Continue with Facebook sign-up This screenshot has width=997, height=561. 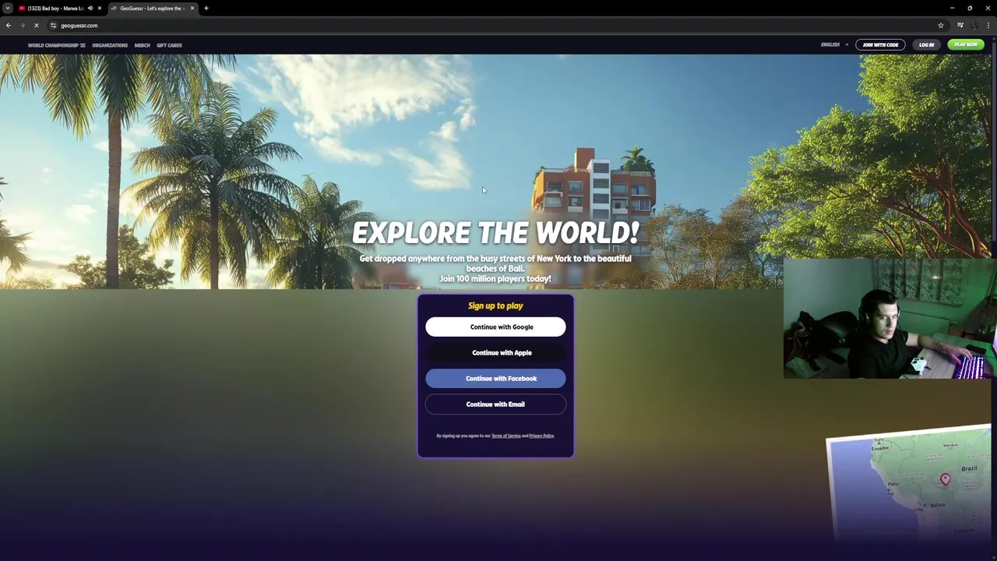pyautogui.click(x=495, y=379)
